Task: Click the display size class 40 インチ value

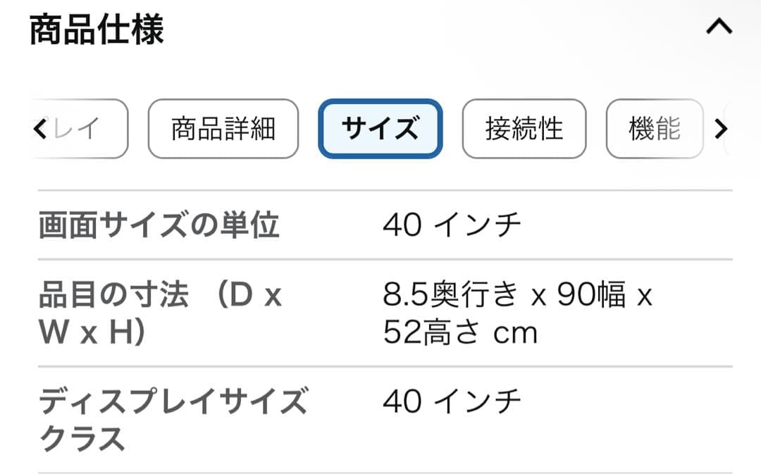Action: (x=451, y=399)
